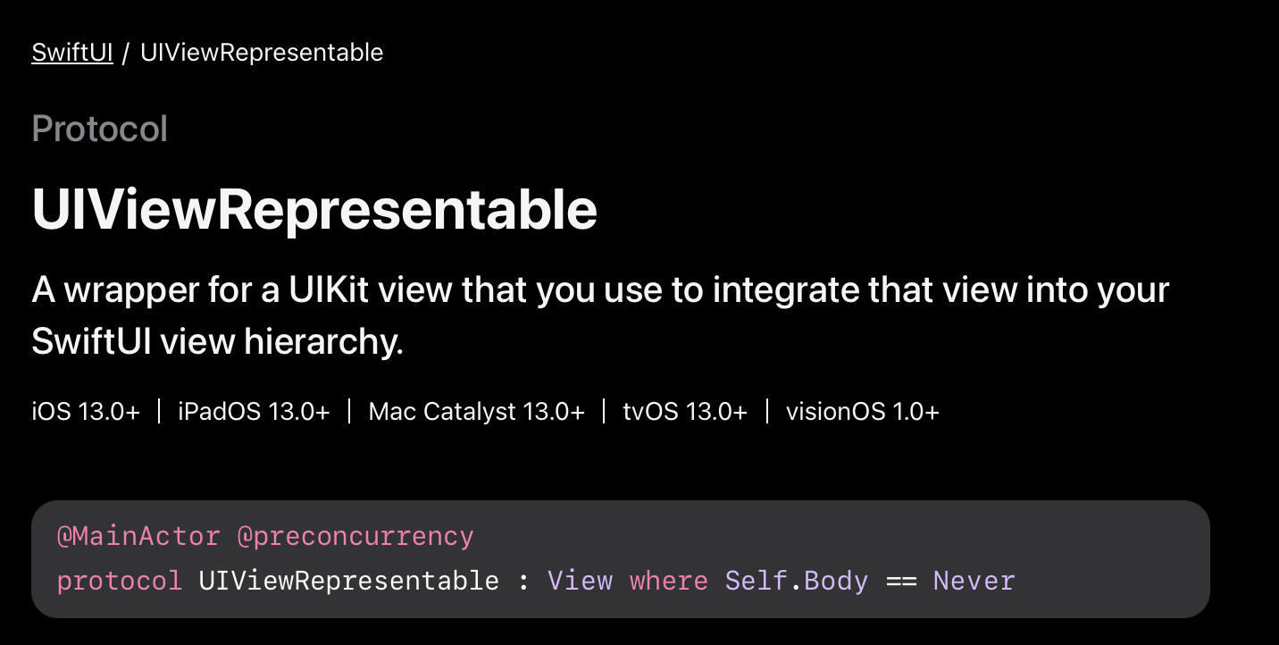Select the iPadOS 13.0+ availability badge
1279x645 pixels.
(254, 412)
